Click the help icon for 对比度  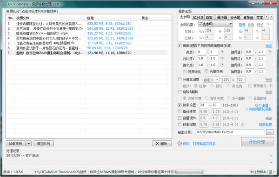tap(222, 58)
